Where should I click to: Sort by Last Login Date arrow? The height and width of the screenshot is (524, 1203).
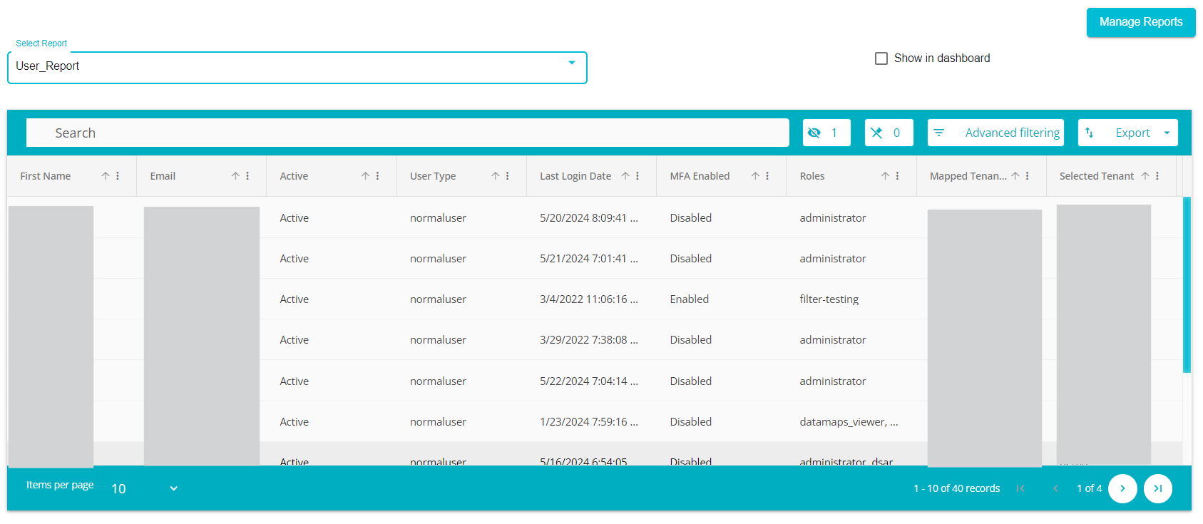pos(625,176)
